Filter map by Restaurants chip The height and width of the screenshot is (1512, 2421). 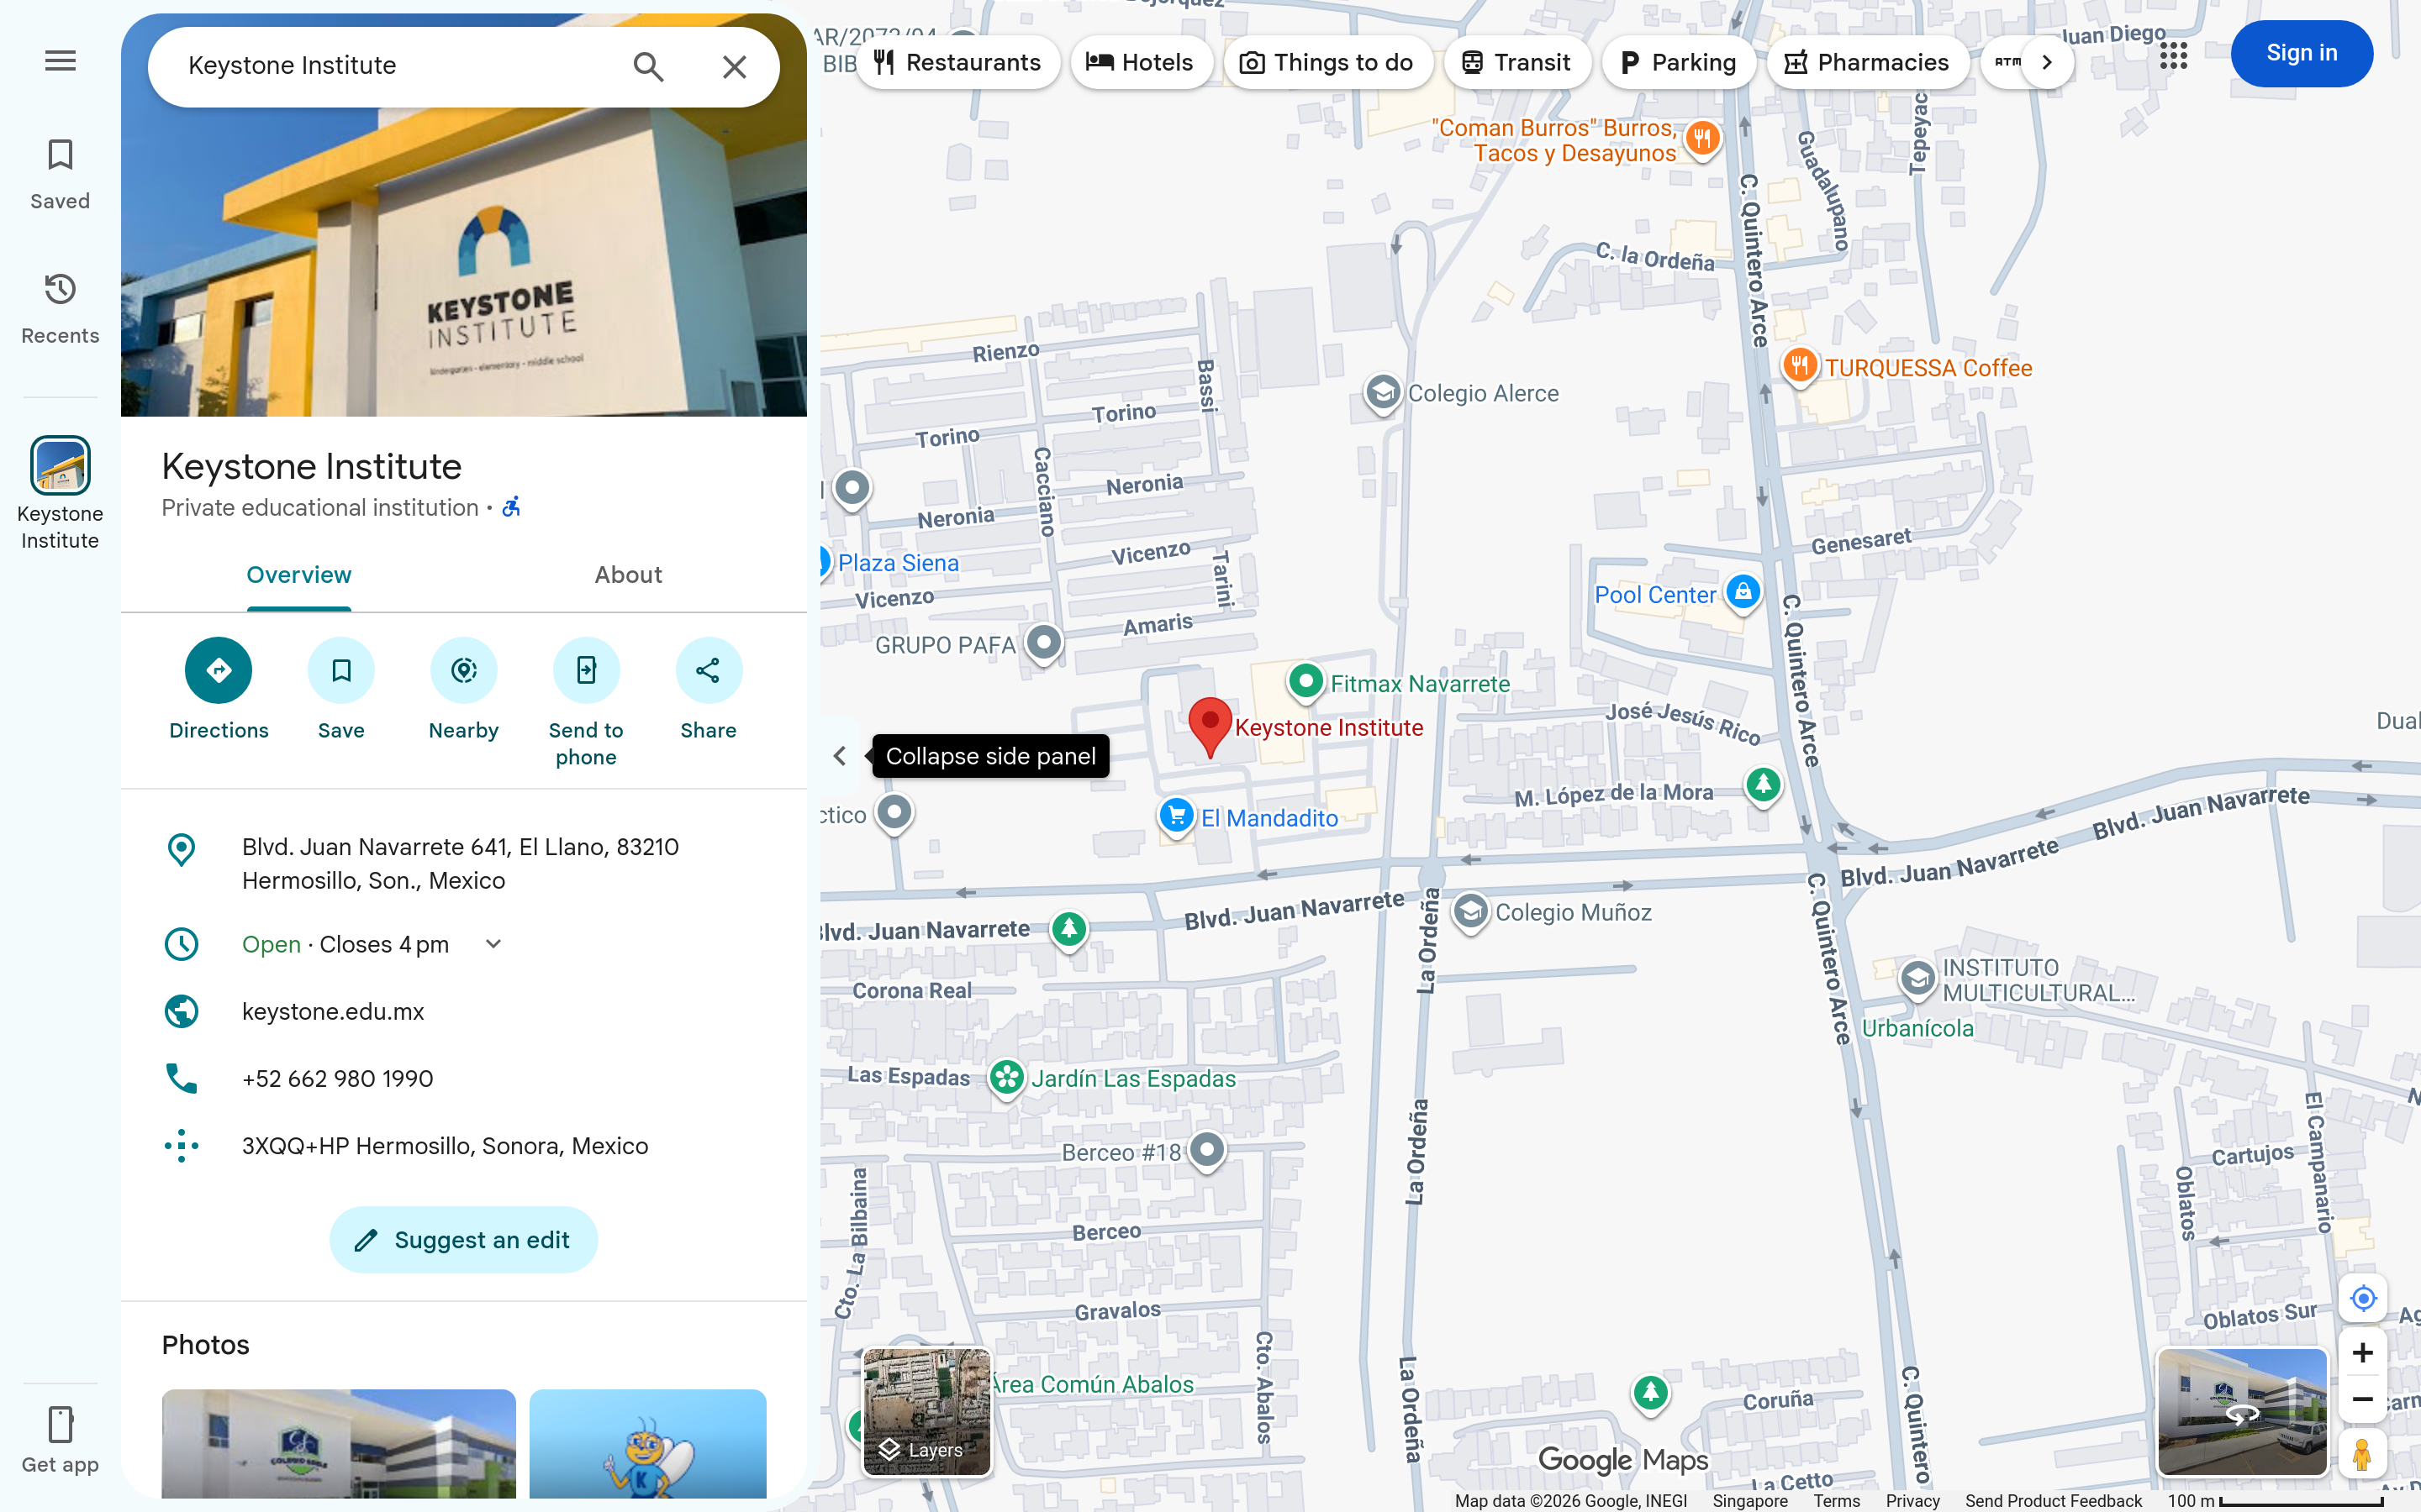(x=957, y=62)
